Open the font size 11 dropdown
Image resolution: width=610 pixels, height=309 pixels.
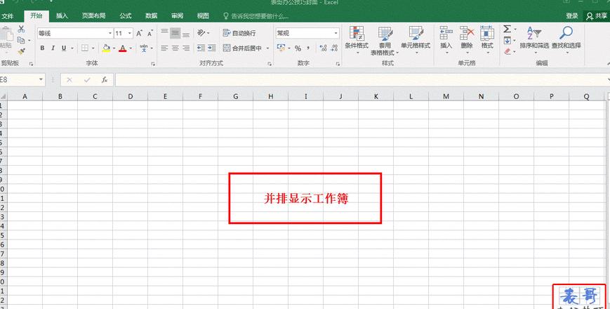[130, 34]
